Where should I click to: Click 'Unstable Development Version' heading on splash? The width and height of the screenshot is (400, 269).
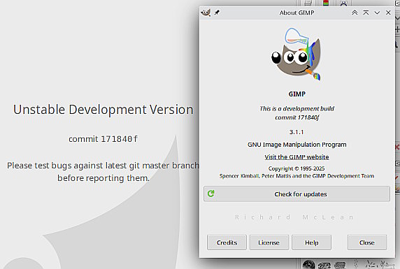click(103, 110)
